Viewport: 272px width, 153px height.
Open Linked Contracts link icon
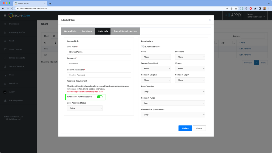click(5, 58)
